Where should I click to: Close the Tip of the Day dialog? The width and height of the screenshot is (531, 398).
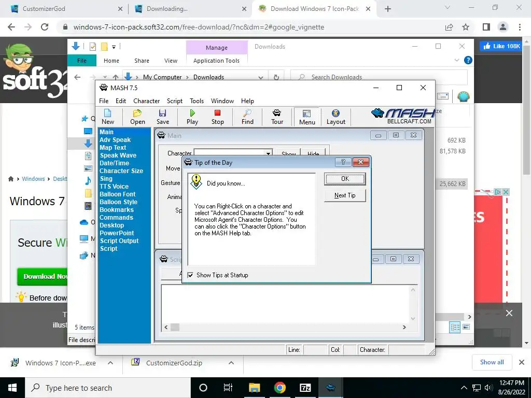pyautogui.click(x=361, y=162)
